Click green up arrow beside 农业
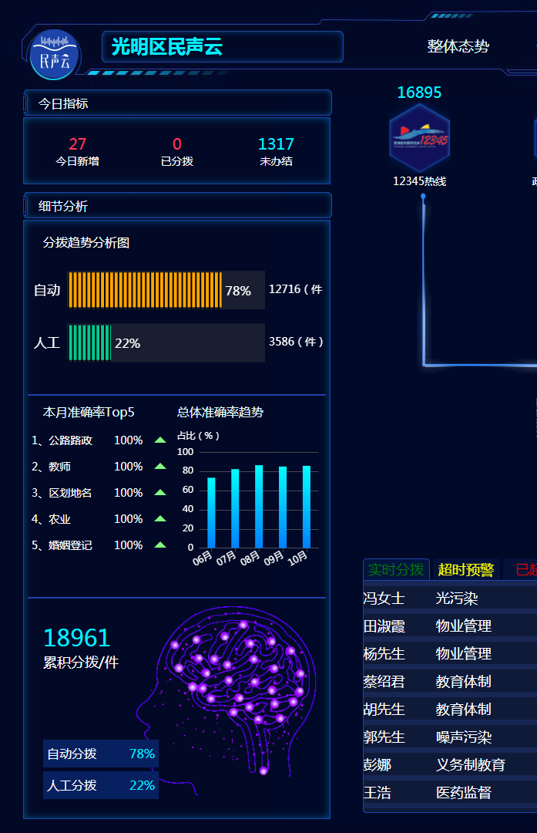Screen dimensions: 537x833 (x=160, y=519)
